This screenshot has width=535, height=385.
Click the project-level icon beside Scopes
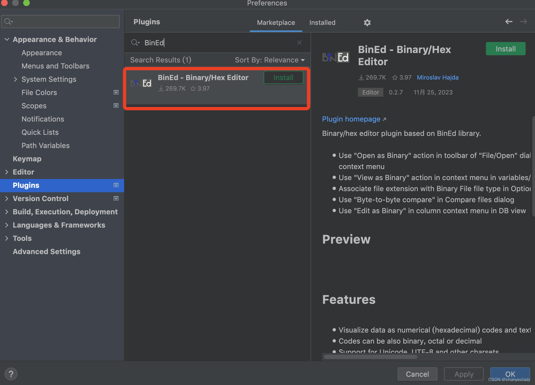116,106
